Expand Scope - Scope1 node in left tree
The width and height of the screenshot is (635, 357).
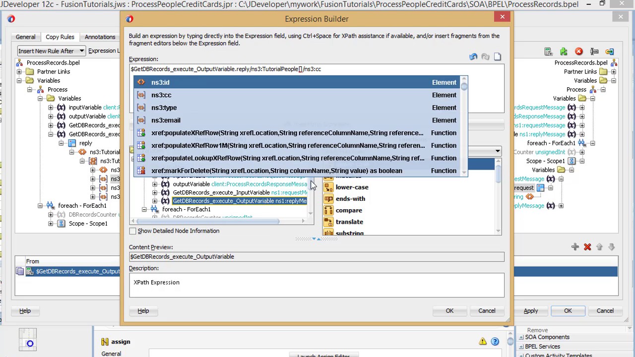51,224
